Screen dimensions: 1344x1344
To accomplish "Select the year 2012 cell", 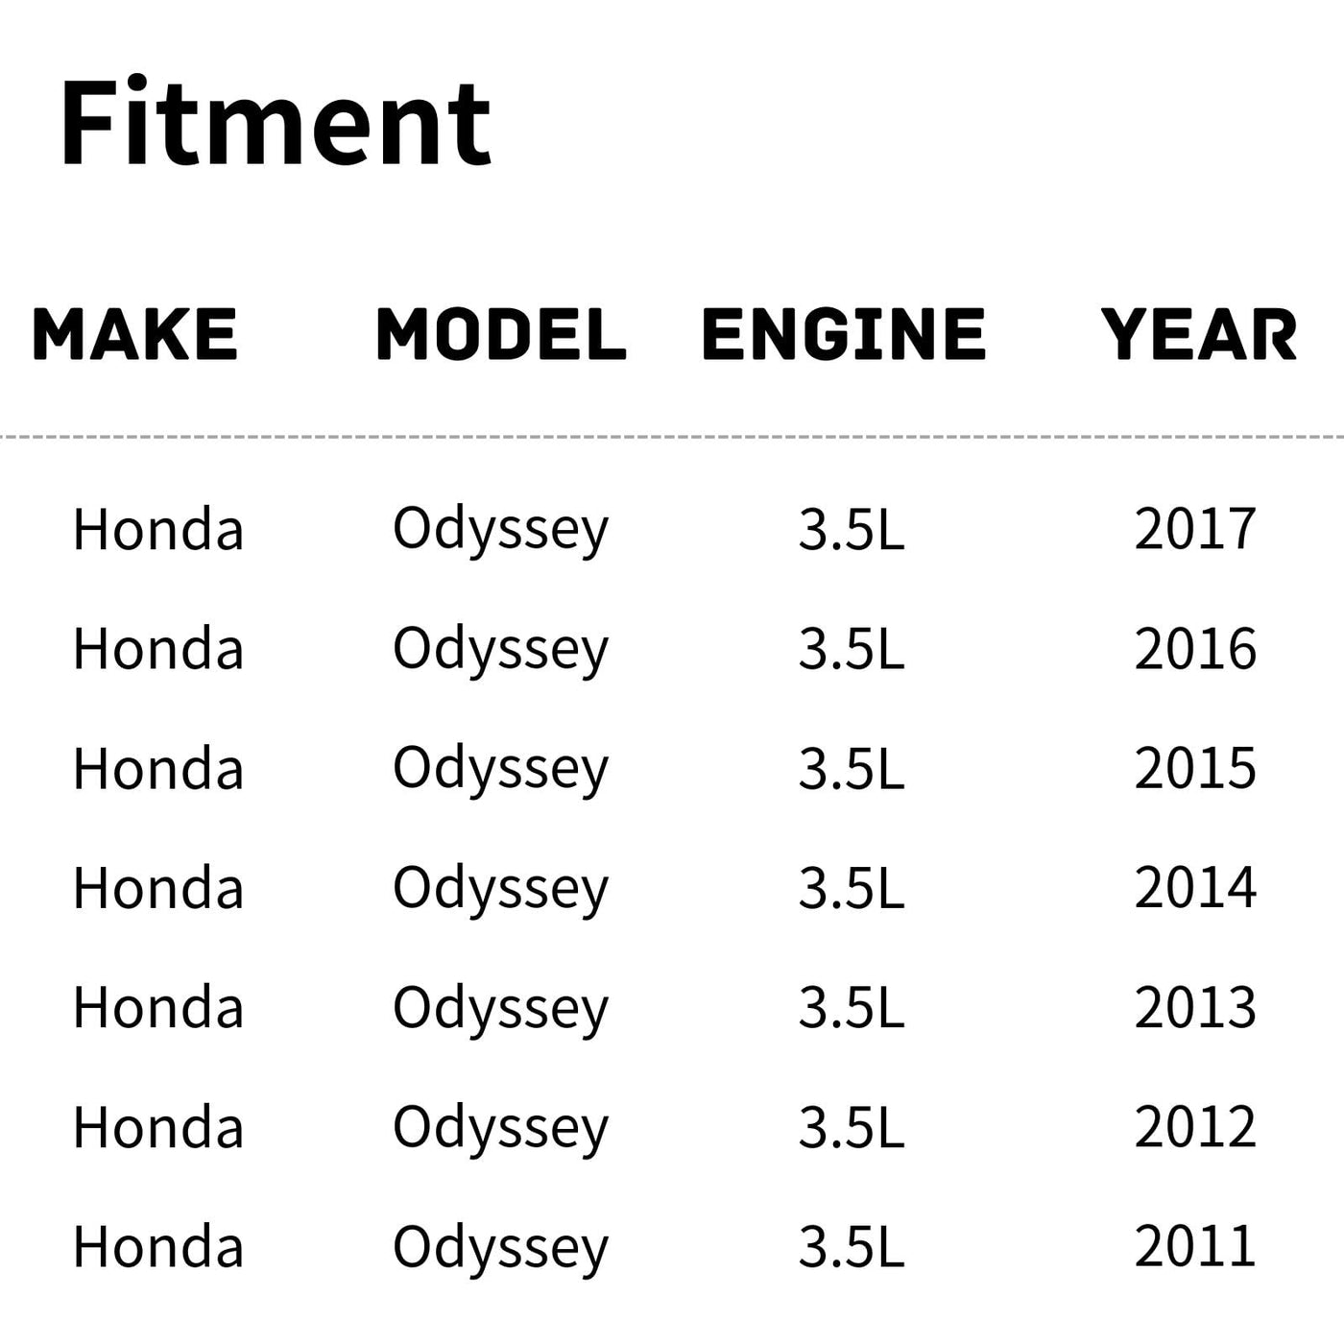I will (1195, 1127).
